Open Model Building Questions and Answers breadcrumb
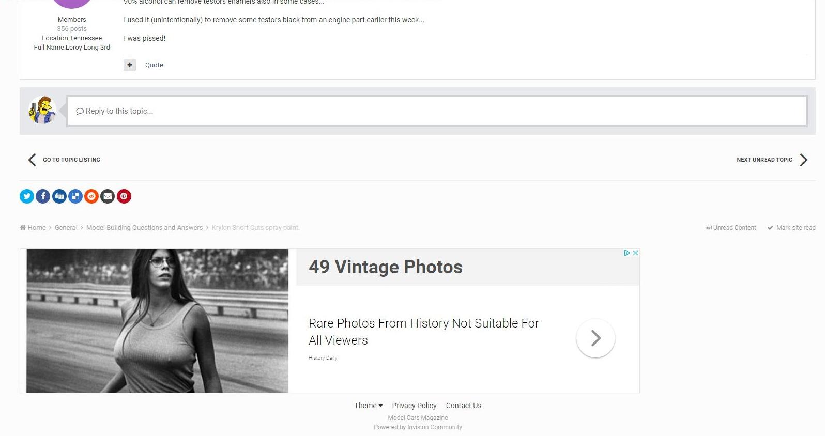Image resolution: width=825 pixels, height=436 pixels. (x=144, y=228)
